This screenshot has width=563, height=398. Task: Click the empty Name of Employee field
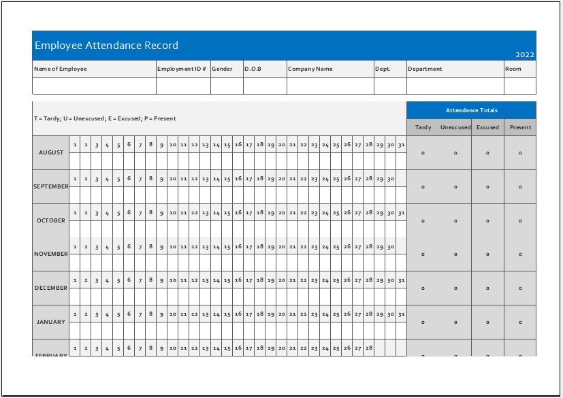tap(95, 86)
